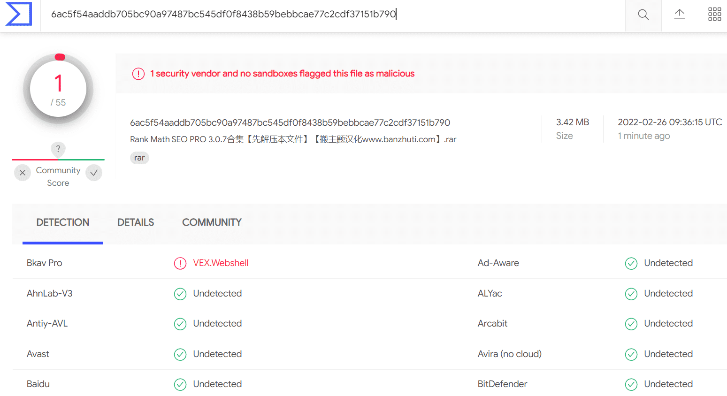Select Antiy-AVL green check icon
The width and height of the screenshot is (727, 396).
(180, 324)
